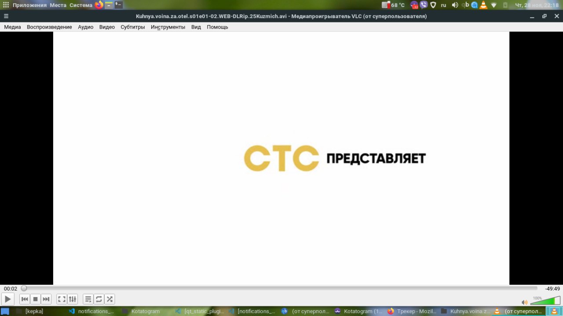Image resolution: width=563 pixels, height=316 pixels.
Task: Click the VLC cone tray icon
Action: (x=483, y=5)
